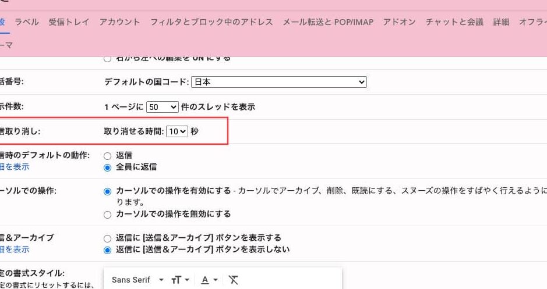The image size is (547, 289).
Task: Open the メール転送と POP/IMAP tab
Action: (x=328, y=22)
